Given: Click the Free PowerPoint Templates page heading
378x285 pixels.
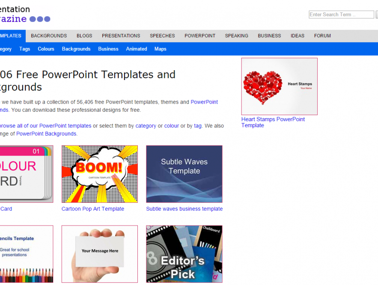Looking at the screenshot, I should click(87, 81).
